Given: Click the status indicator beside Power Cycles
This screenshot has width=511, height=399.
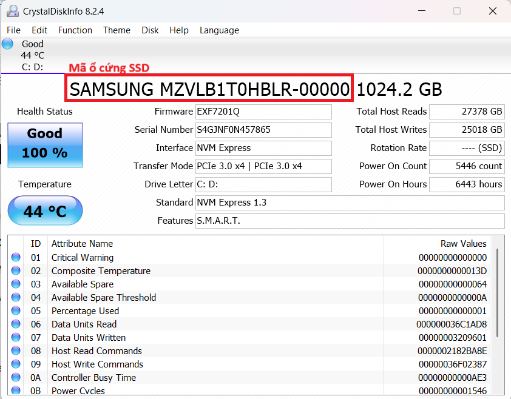Looking at the screenshot, I should pos(15,391).
